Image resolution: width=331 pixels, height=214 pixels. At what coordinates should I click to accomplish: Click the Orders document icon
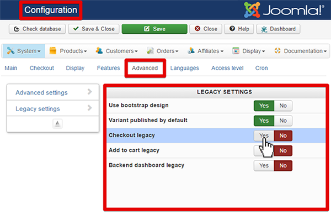(150, 51)
